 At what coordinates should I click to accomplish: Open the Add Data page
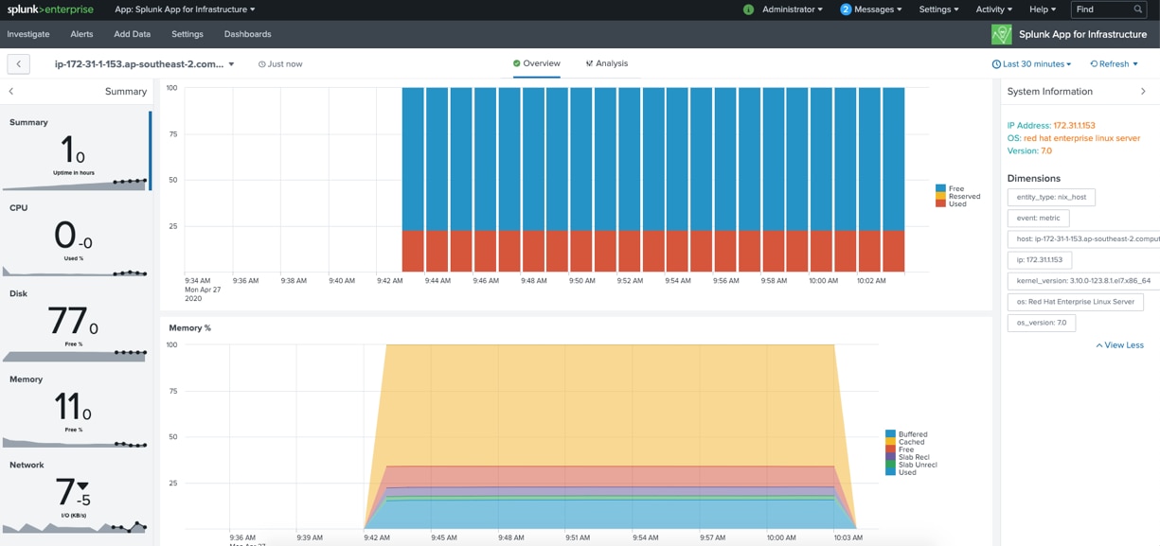tap(133, 34)
